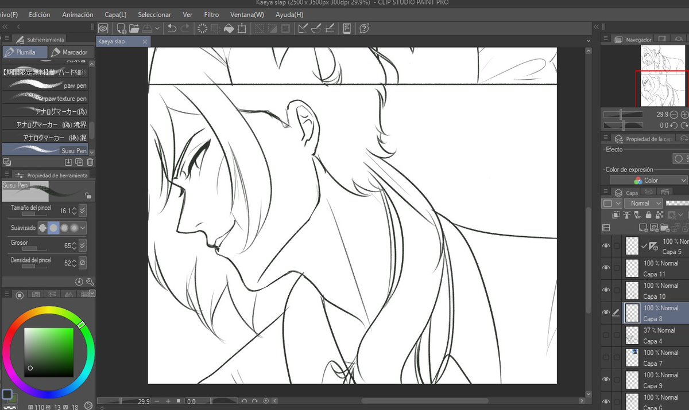This screenshot has height=410, width=689.
Task: Open Color de expresión dropdown
Action: pyautogui.click(x=648, y=180)
